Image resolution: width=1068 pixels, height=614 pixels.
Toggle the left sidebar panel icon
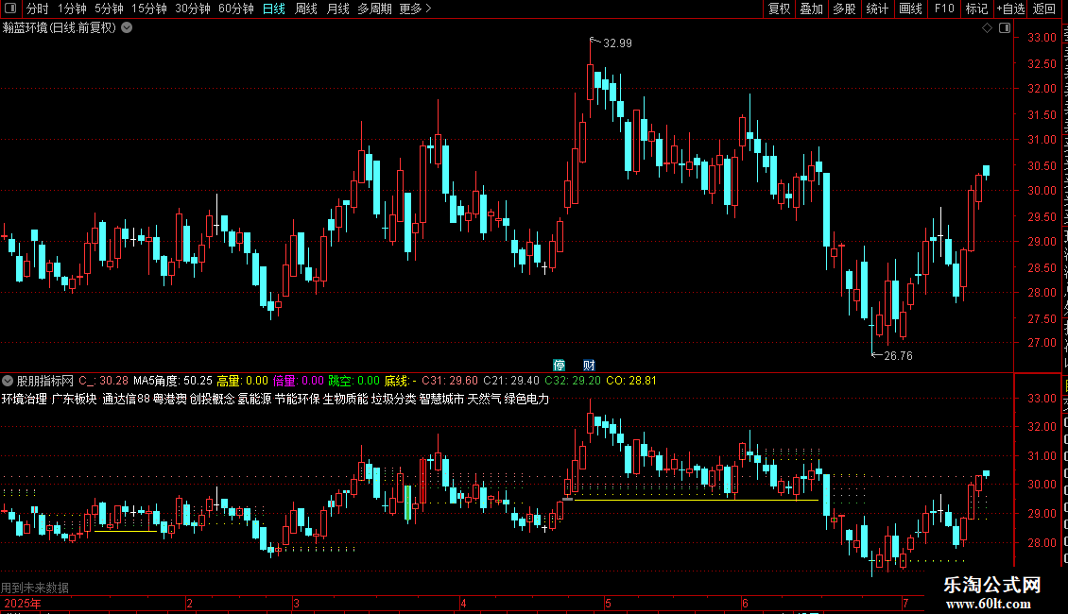tap(10, 9)
